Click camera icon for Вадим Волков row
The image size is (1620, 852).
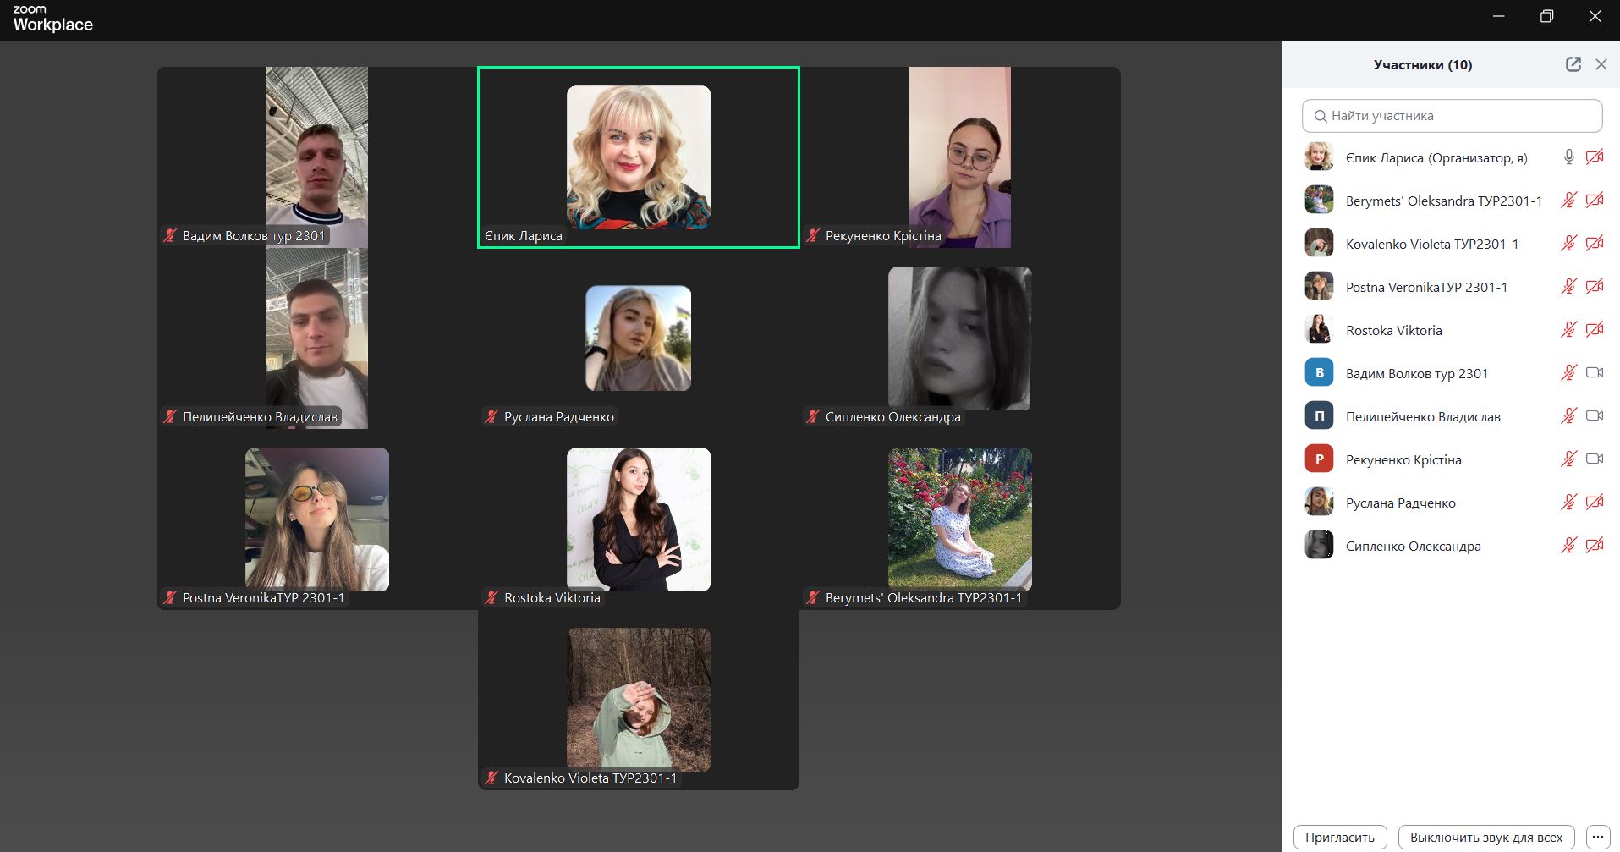pyautogui.click(x=1595, y=373)
